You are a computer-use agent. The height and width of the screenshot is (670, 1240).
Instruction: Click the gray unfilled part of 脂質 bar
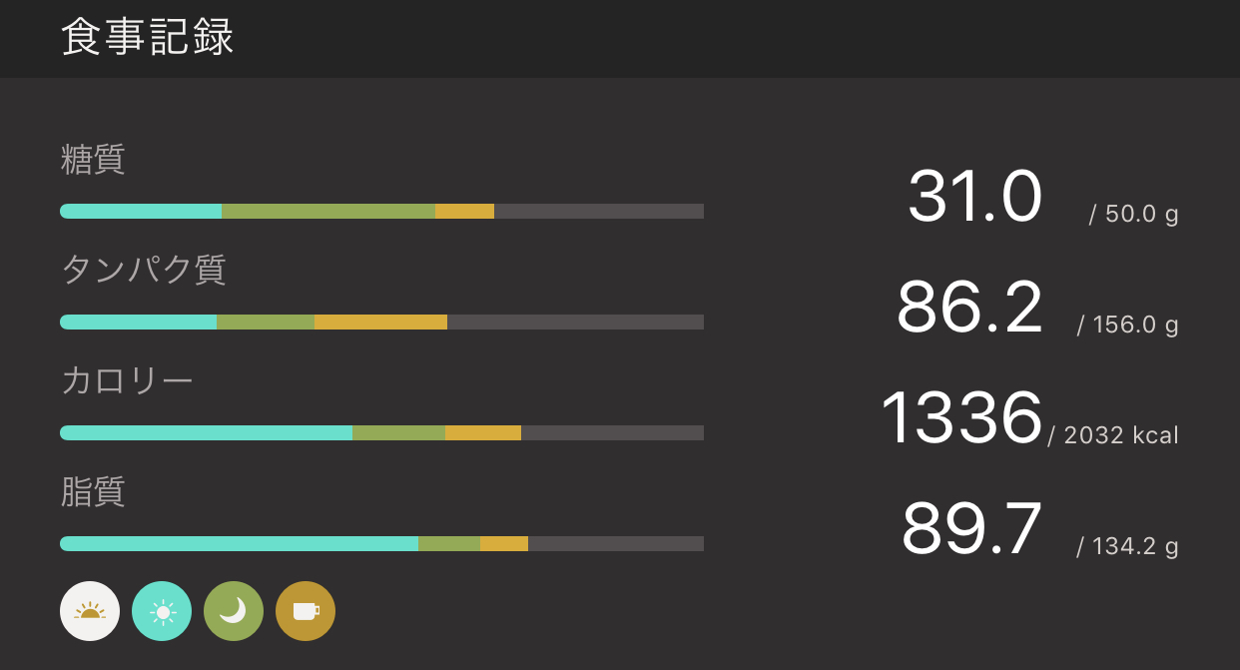coord(615,543)
